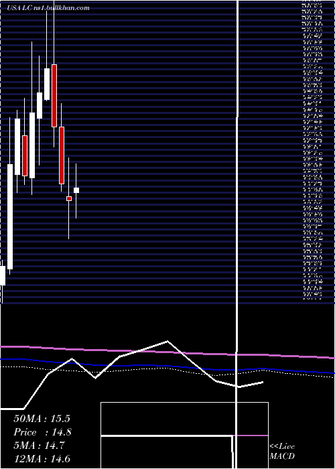Click the pink 50MA line segment in the MACD box
The image size is (335, 469).
[x=251, y=435]
